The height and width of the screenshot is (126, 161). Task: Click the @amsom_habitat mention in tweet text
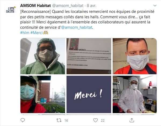77,27
